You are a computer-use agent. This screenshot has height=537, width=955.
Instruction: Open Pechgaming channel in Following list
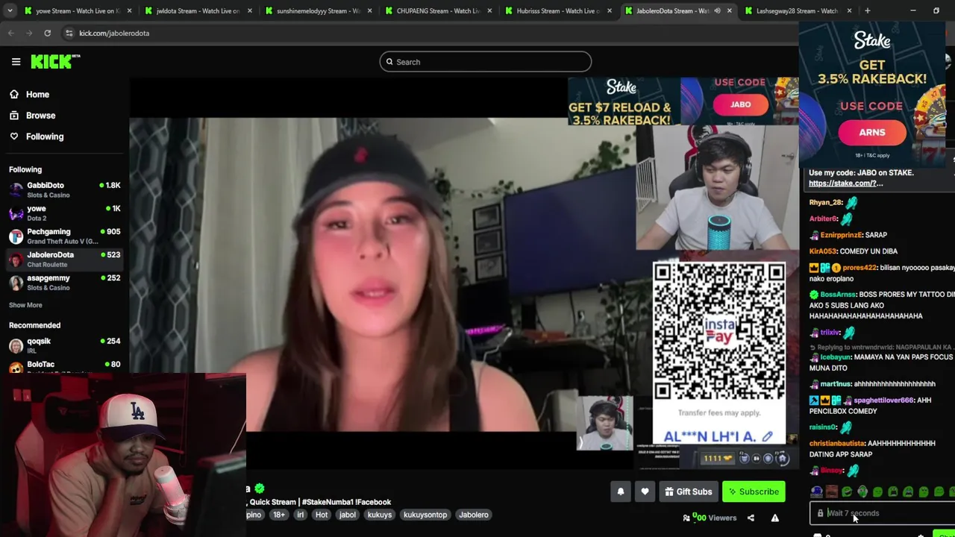pyautogui.click(x=64, y=236)
